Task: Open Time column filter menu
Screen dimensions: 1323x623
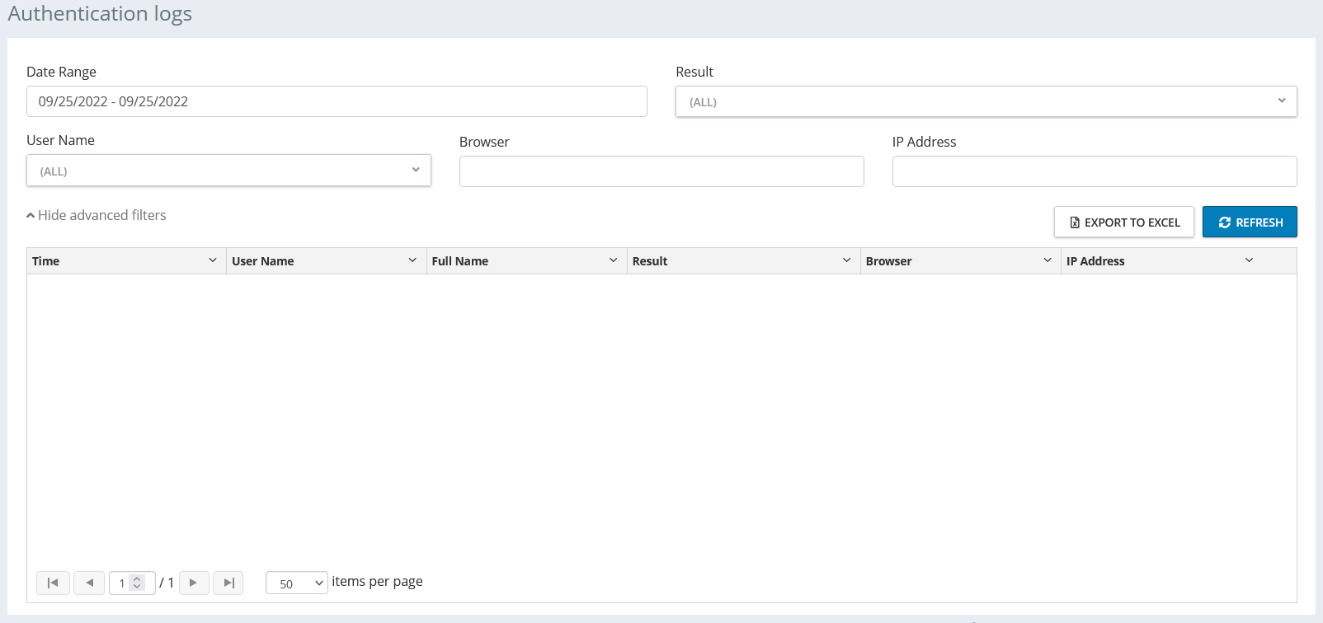Action: (212, 260)
